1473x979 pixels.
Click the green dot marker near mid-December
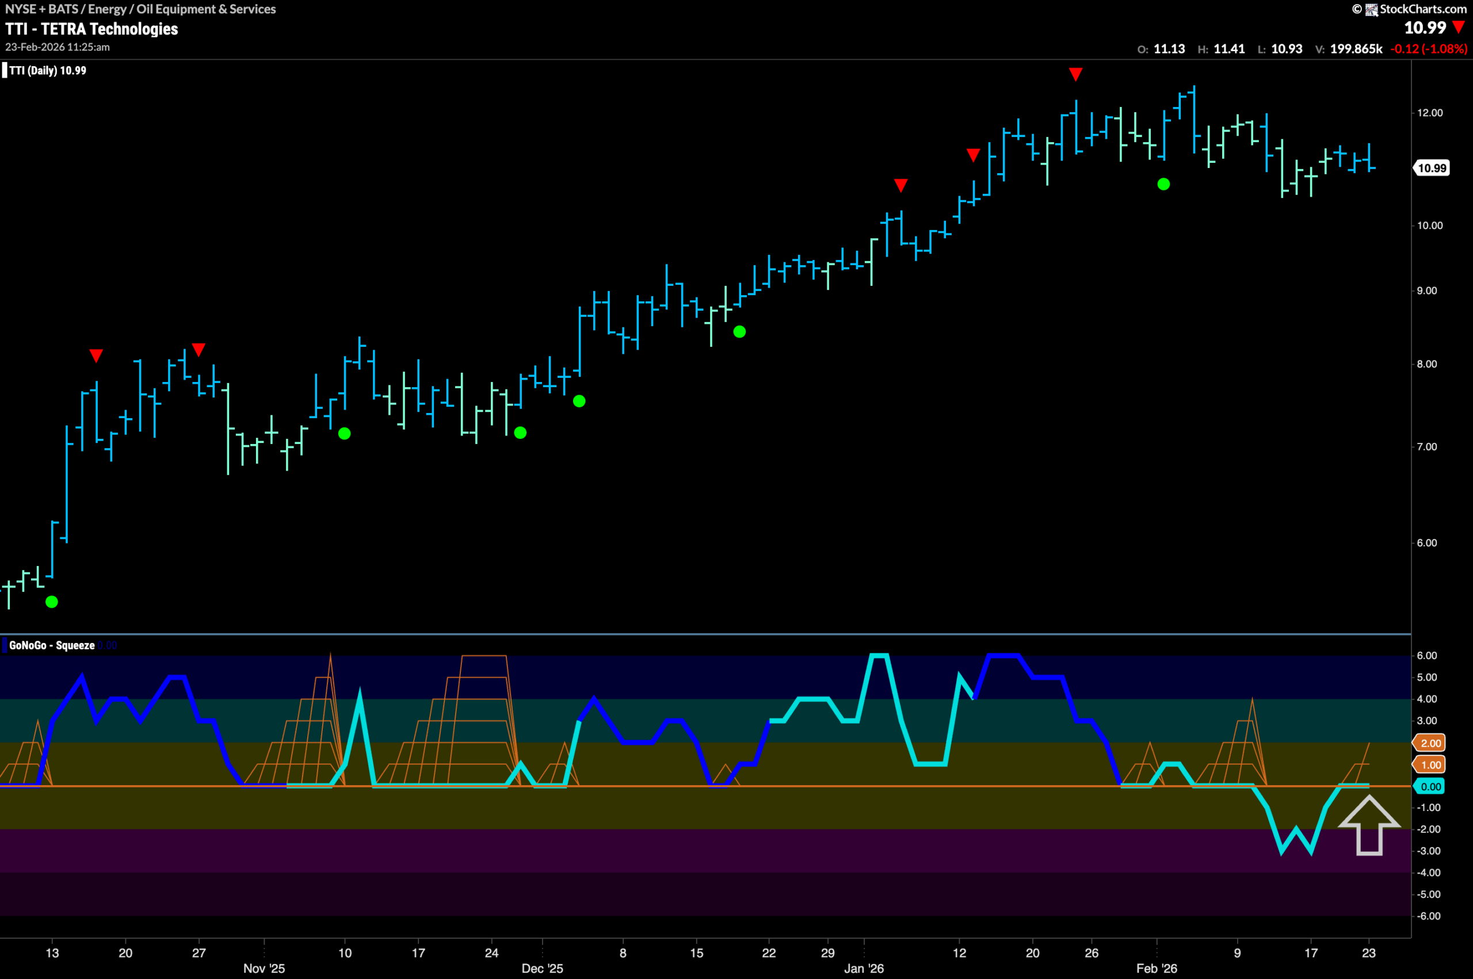click(739, 331)
